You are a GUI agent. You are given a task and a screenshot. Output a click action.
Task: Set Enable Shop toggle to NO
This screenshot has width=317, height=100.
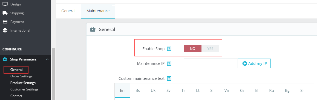(x=192, y=49)
